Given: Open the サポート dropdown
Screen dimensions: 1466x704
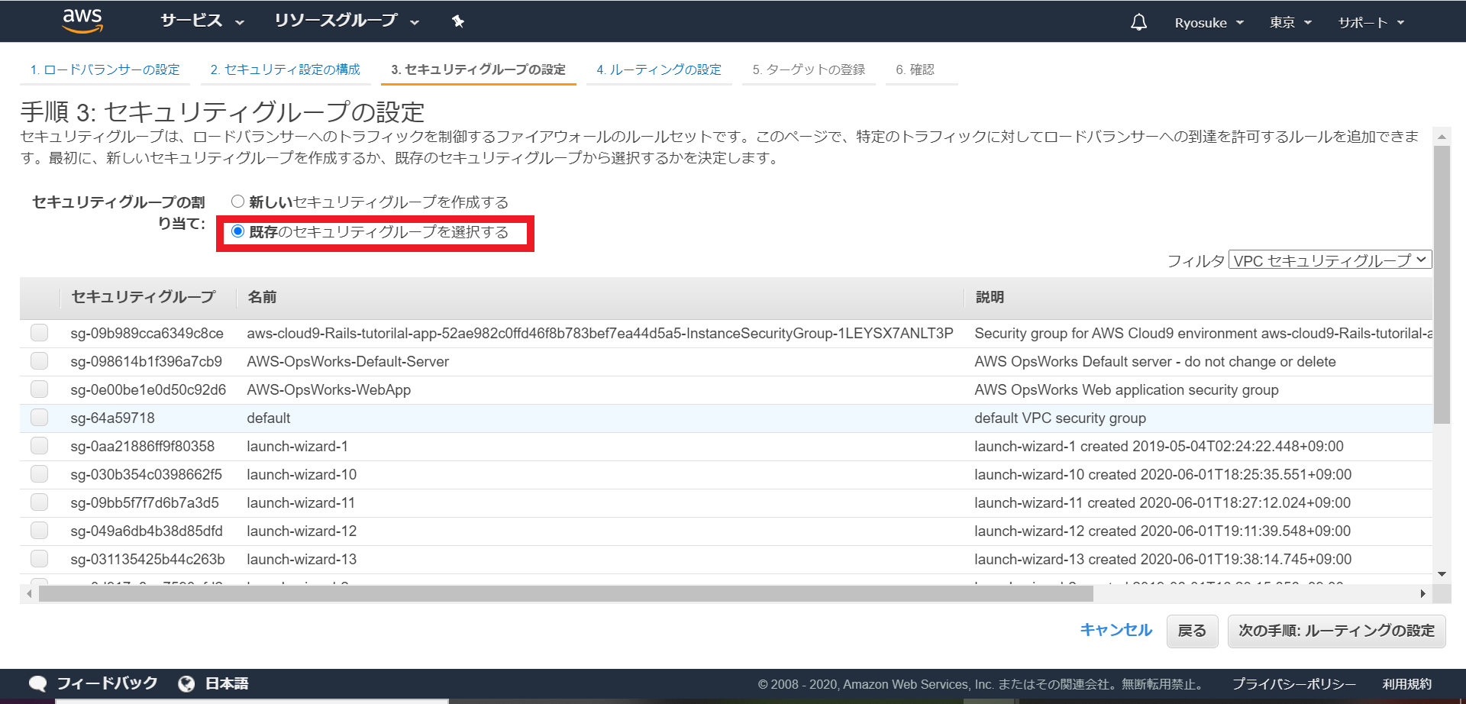Looking at the screenshot, I should point(1371,23).
